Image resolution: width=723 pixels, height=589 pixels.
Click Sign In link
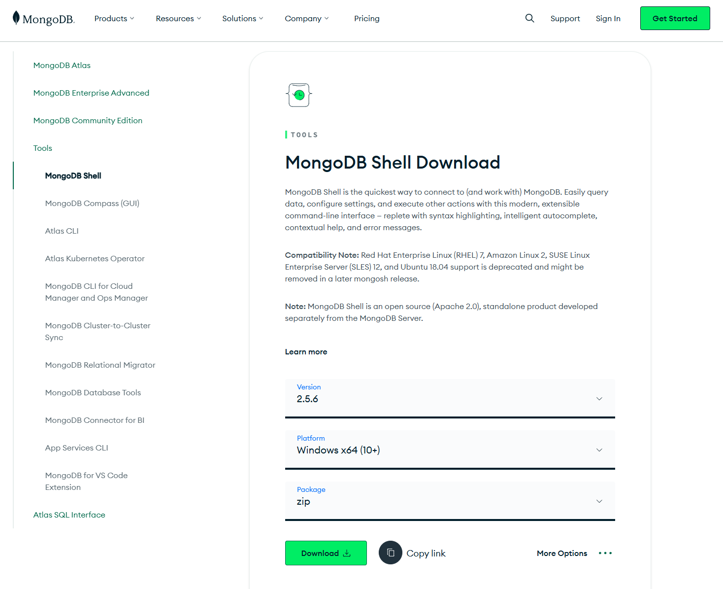[608, 18]
